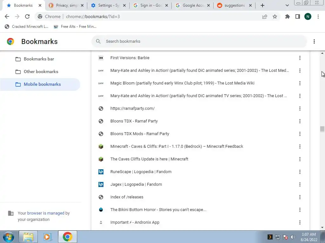Image resolution: width=325 pixels, height=243 pixels.
Task: Click the scrollbar down arrow
Action: (x=322, y=227)
